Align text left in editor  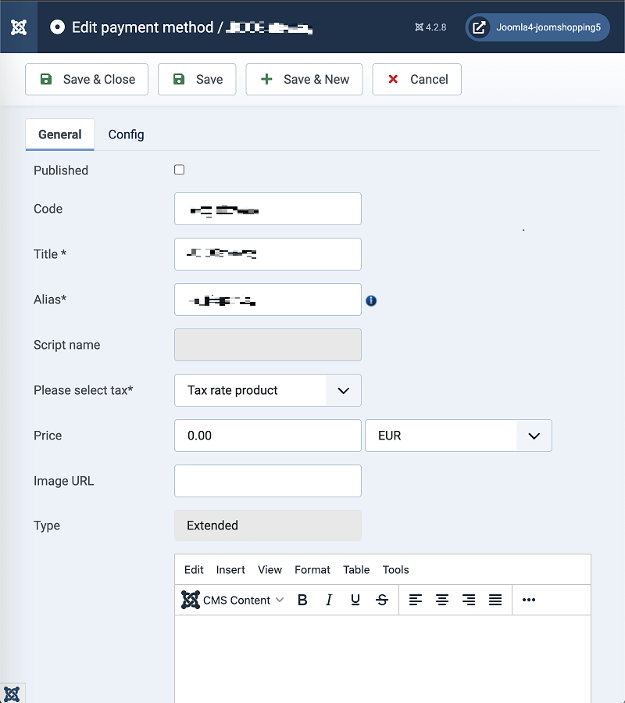[x=416, y=600]
